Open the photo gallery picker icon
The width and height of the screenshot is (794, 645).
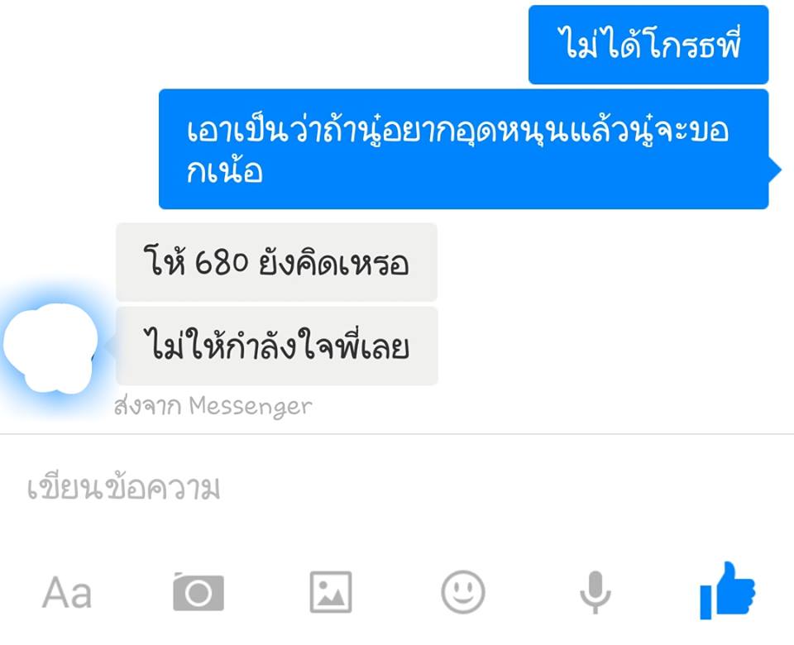tap(331, 592)
